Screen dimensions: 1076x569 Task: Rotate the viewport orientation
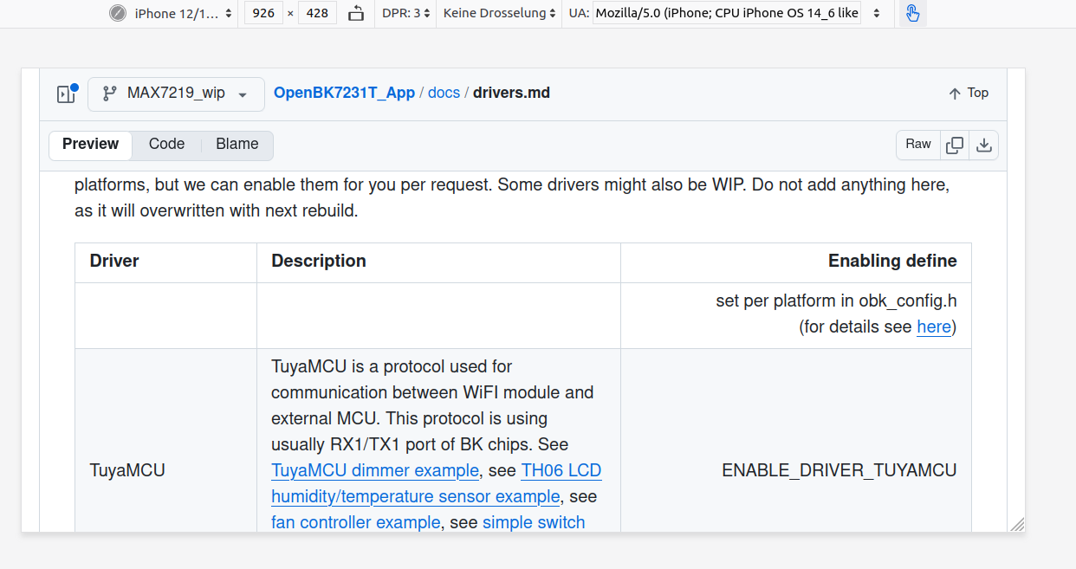(x=356, y=13)
